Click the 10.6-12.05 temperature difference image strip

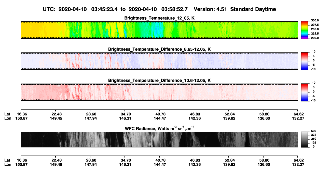tap(159, 92)
